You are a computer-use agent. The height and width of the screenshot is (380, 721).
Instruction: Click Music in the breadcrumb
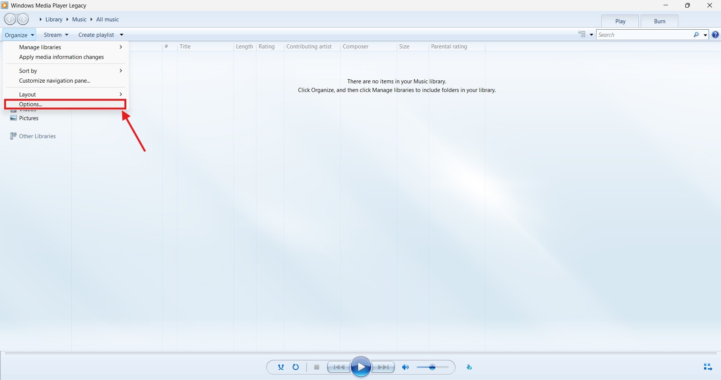pos(79,19)
